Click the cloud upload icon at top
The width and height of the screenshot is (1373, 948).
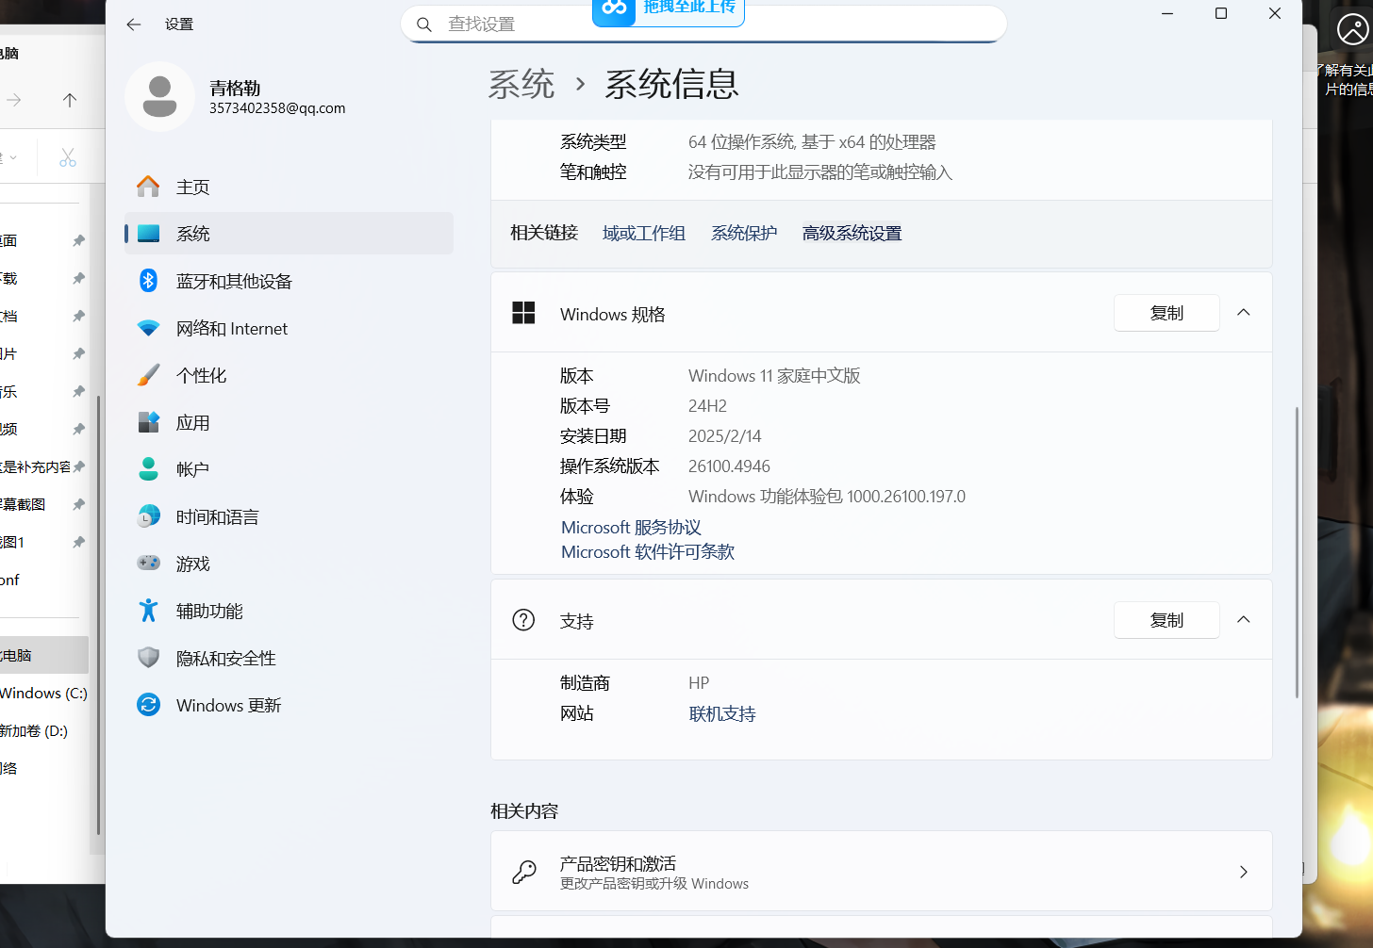tap(614, 8)
